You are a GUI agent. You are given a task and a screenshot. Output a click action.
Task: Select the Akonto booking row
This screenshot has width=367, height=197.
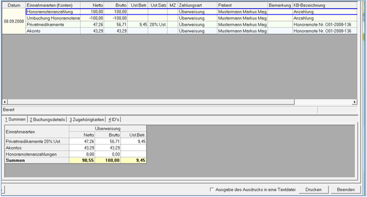coord(191,31)
